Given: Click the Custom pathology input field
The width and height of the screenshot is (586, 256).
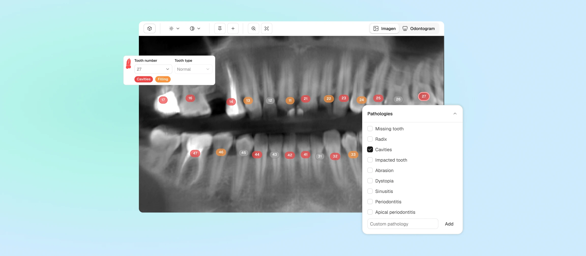Looking at the screenshot, I should click(x=402, y=224).
